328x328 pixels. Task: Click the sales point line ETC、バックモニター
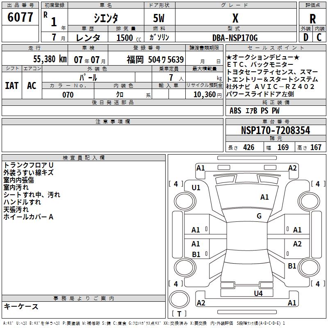(x=260, y=64)
